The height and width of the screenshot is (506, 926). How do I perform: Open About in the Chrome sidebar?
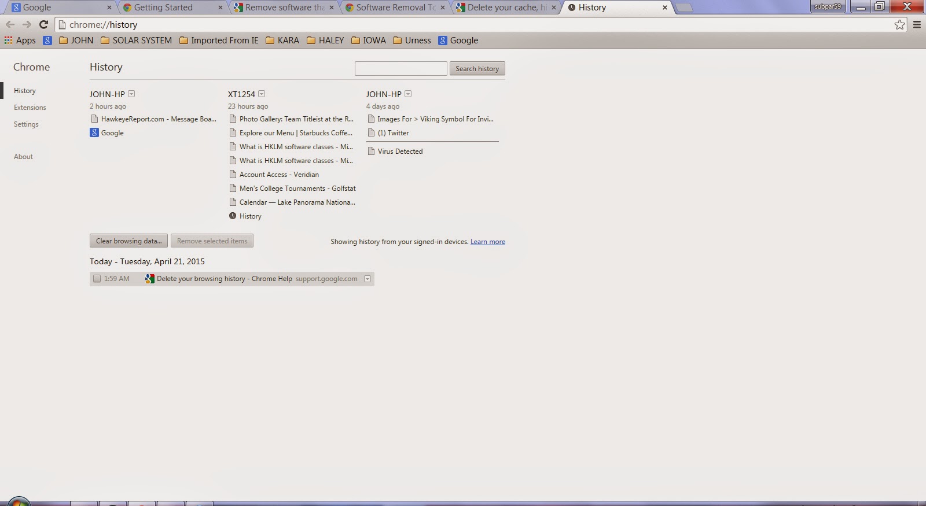(x=23, y=157)
